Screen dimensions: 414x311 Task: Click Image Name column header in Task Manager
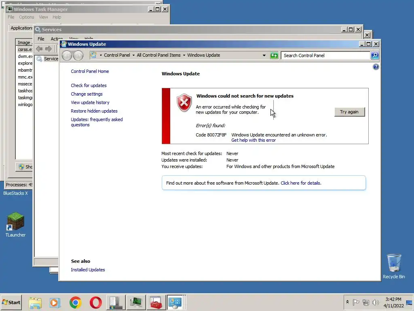pyautogui.click(x=25, y=42)
